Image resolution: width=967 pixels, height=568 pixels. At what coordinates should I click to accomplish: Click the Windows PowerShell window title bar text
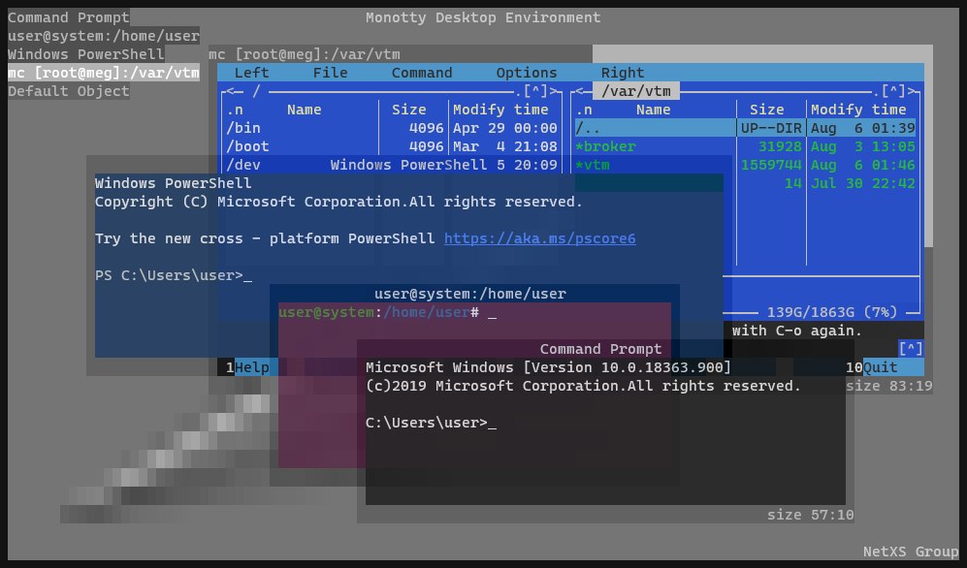[x=409, y=165]
